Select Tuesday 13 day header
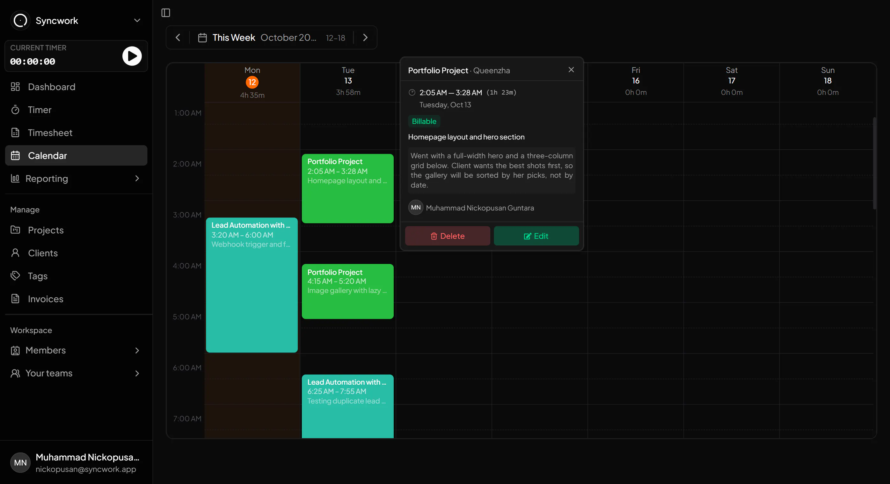 (x=348, y=82)
